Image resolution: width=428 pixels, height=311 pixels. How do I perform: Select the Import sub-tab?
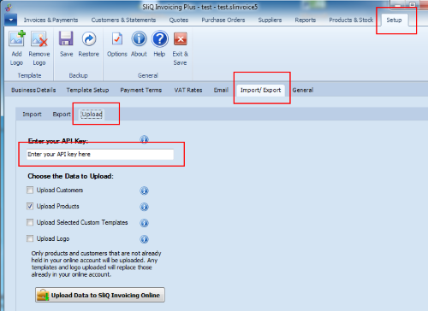tap(32, 114)
